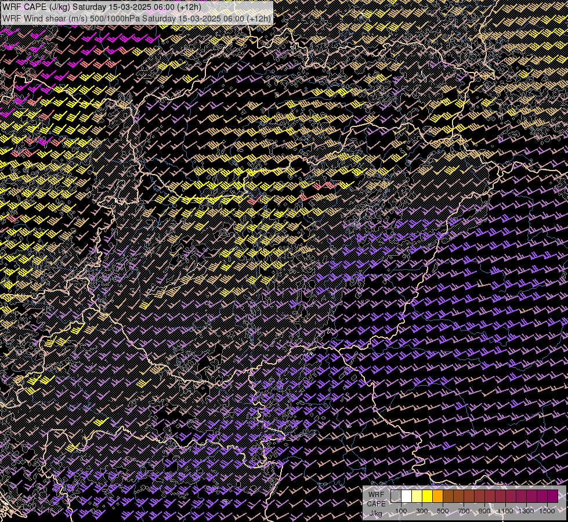The image size is (568, 522).
Task: Select the brown swatch starting at tick 500
Action: (x=448, y=496)
